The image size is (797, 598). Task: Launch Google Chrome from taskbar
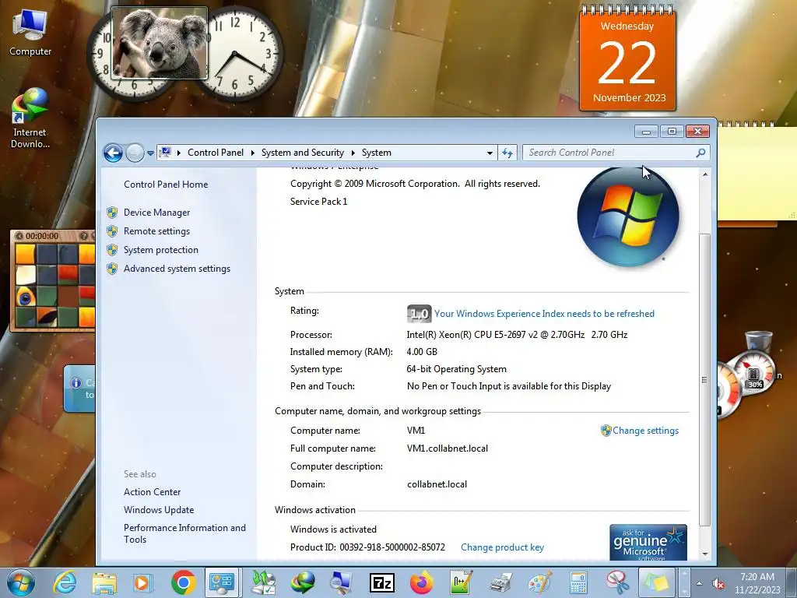point(184,582)
